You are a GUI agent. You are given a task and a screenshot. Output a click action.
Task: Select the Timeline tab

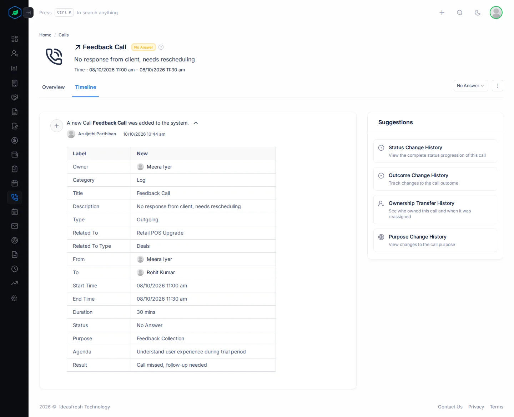[86, 87]
